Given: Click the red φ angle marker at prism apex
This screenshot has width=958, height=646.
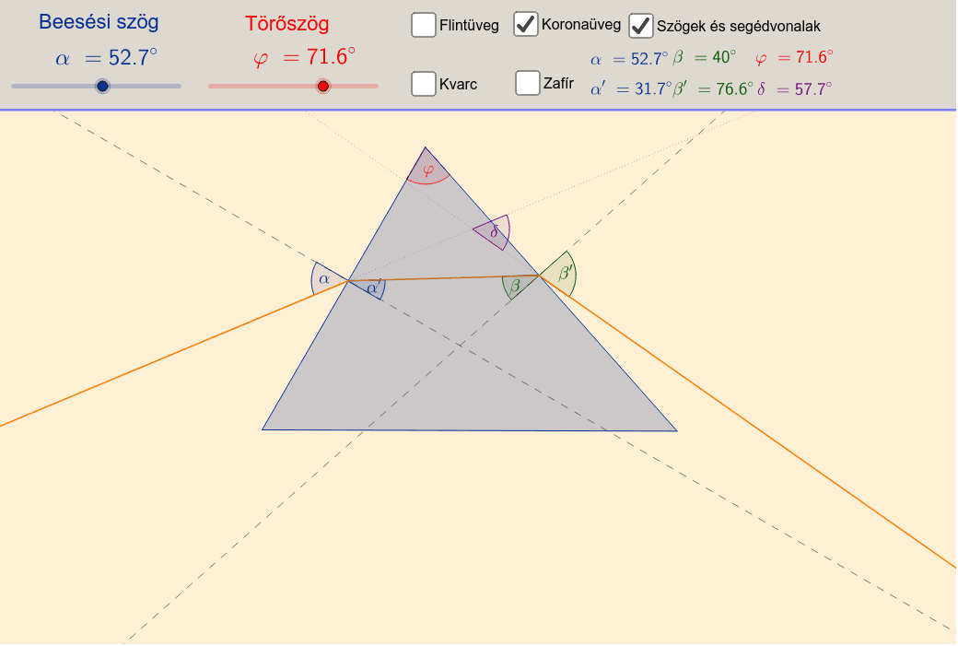Looking at the screenshot, I should [427, 170].
